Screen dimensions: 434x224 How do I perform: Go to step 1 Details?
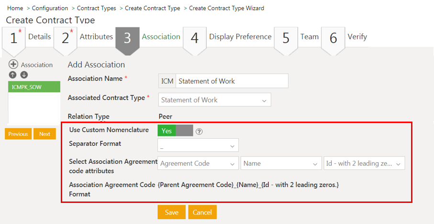27,37
